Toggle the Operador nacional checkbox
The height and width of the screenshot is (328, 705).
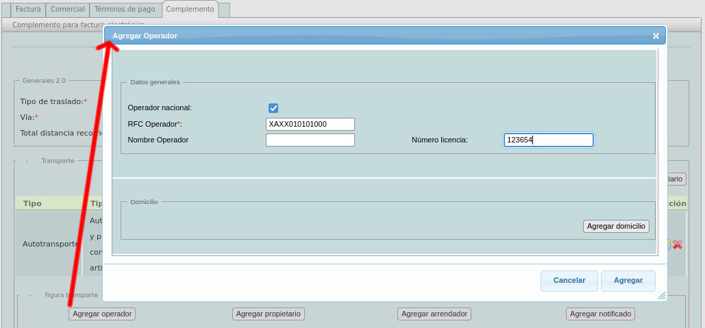click(x=273, y=108)
